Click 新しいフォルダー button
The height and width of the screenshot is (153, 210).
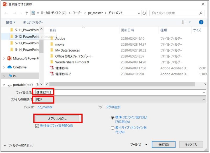tap(33, 22)
